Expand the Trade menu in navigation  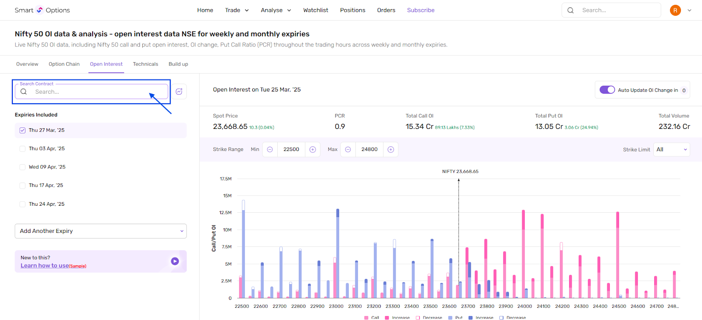tap(236, 10)
